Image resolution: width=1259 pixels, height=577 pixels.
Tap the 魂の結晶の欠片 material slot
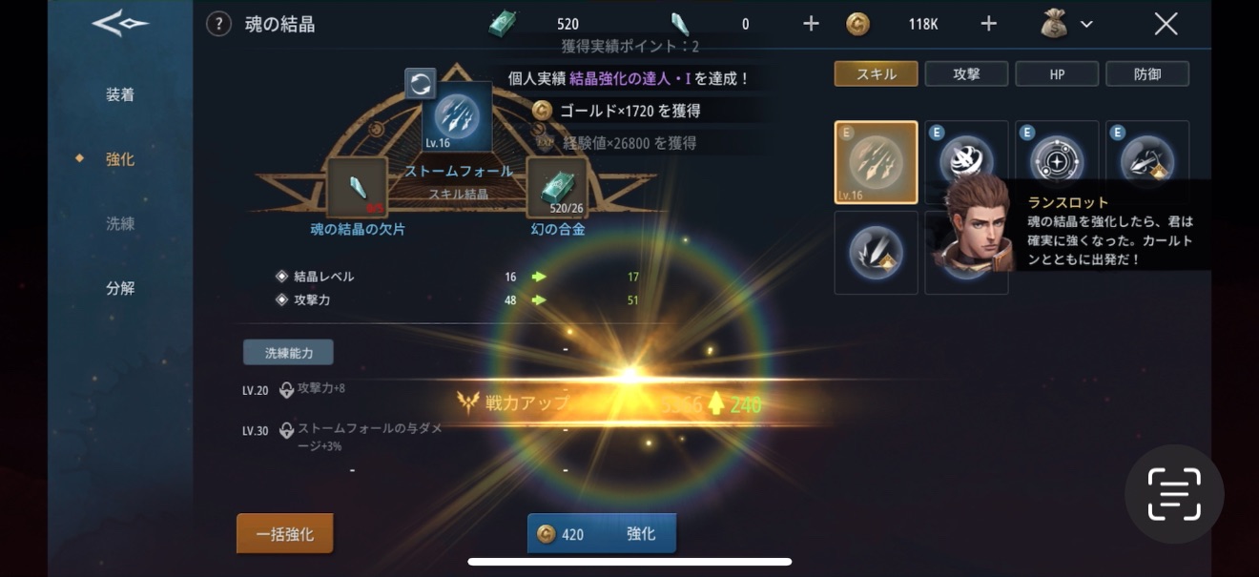click(358, 188)
